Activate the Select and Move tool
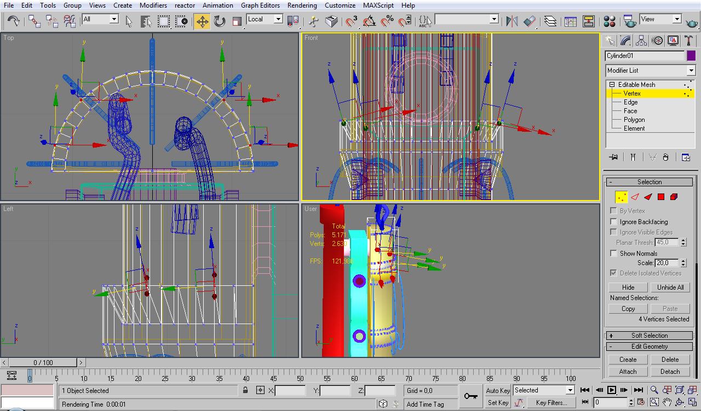 pos(202,21)
